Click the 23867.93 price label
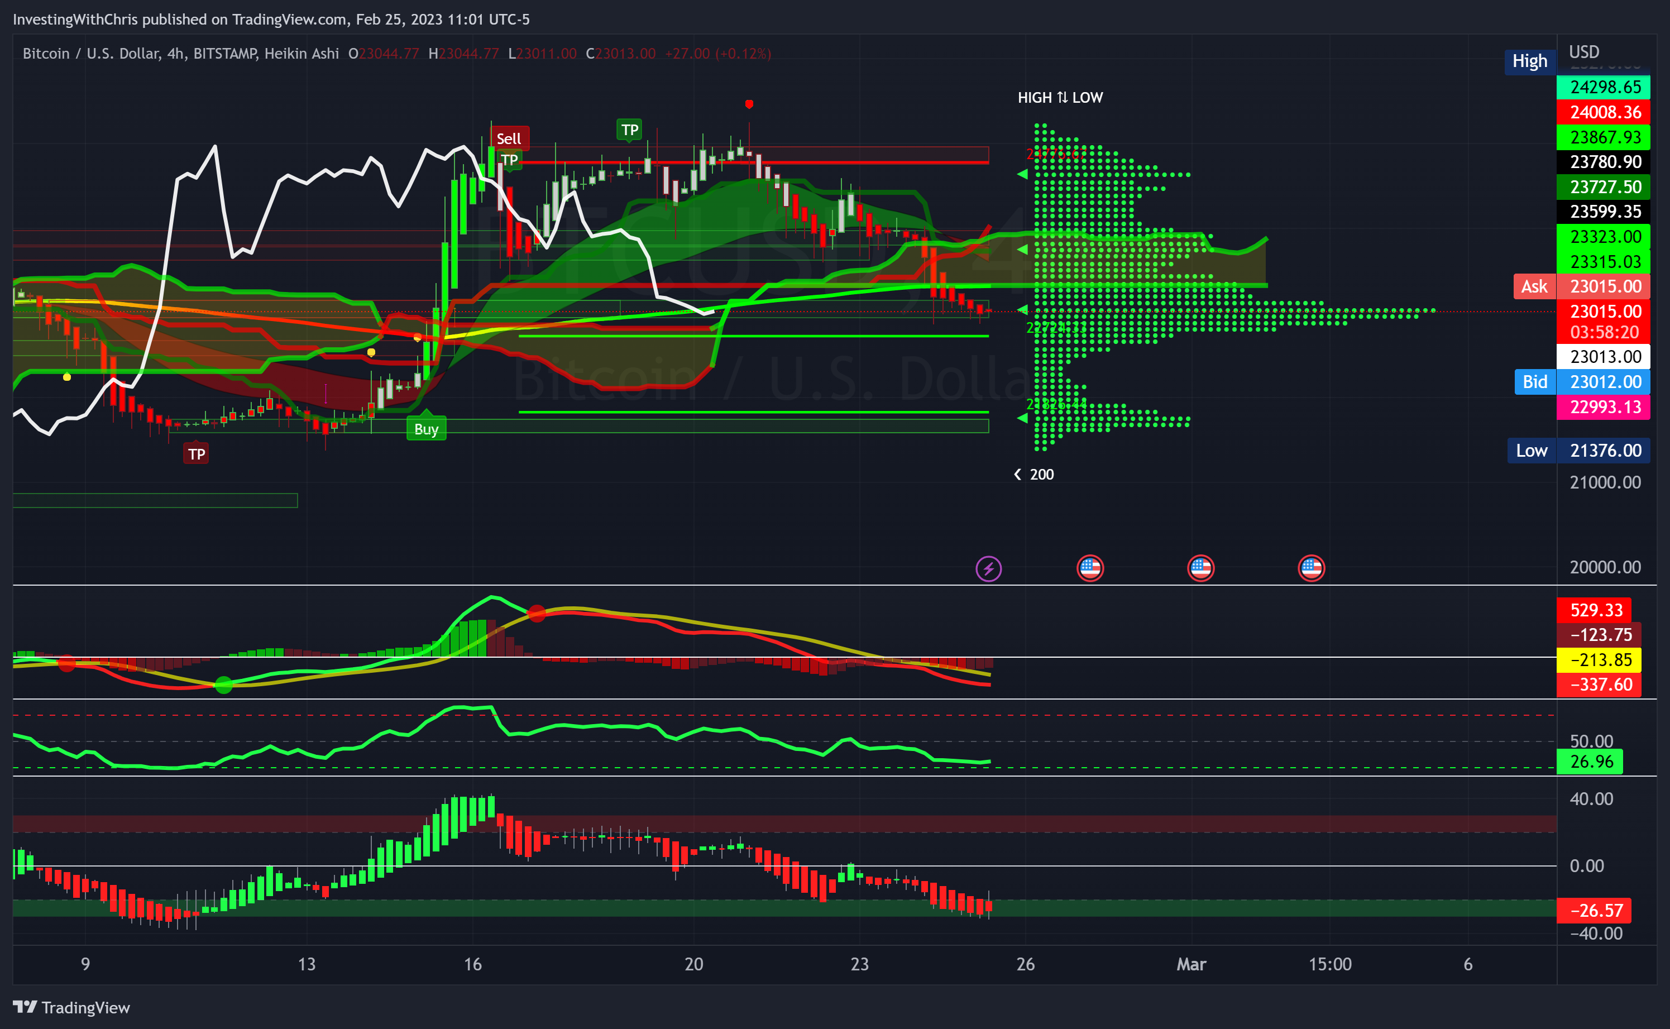Viewport: 1670px width, 1029px height. click(1604, 137)
